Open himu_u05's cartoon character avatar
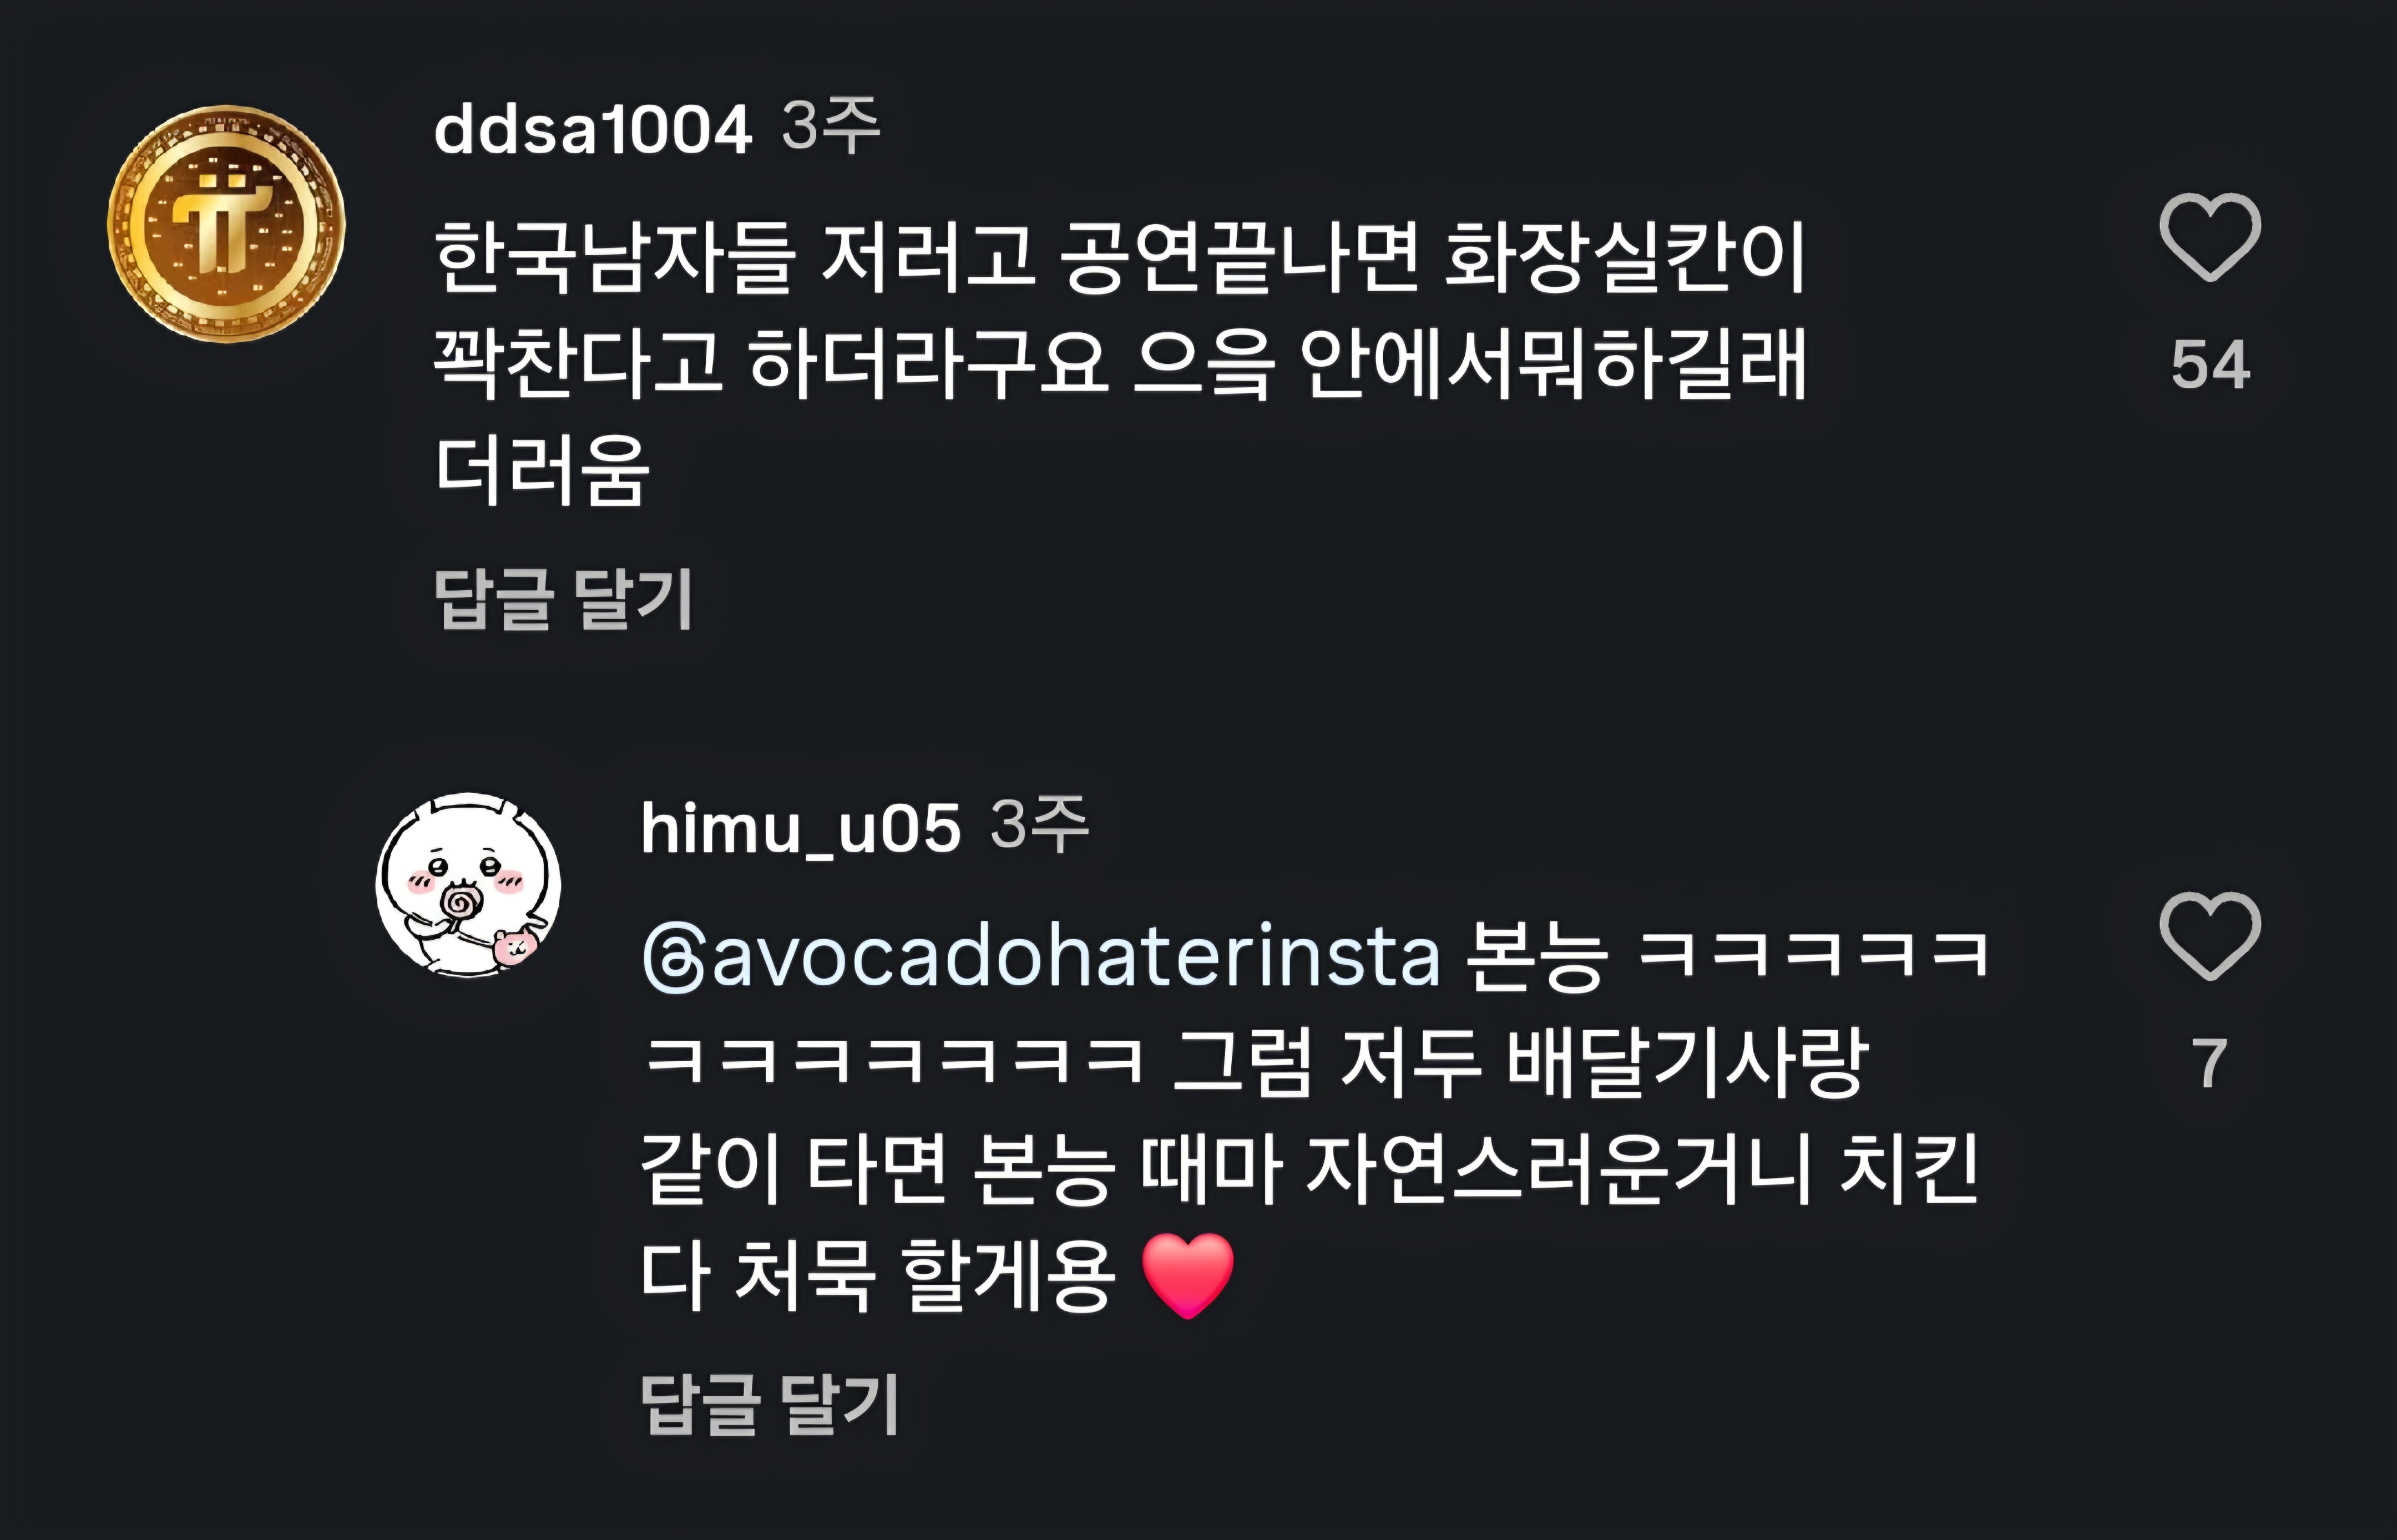Screen dimensions: 2397x1540 point(468,885)
